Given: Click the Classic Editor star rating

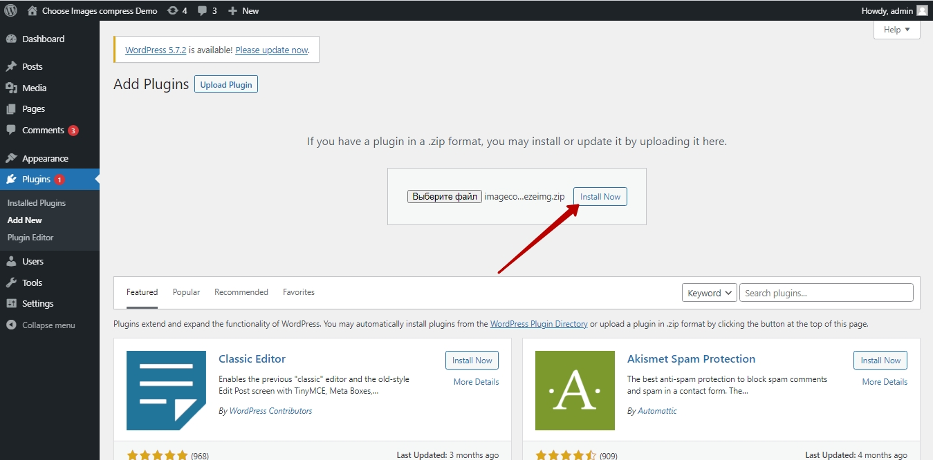Looking at the screenshot, I should point(157,455).
